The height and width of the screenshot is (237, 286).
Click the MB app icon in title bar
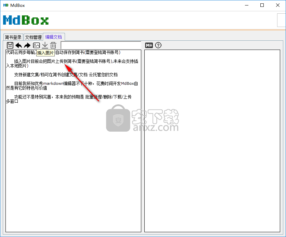point(6,5)
